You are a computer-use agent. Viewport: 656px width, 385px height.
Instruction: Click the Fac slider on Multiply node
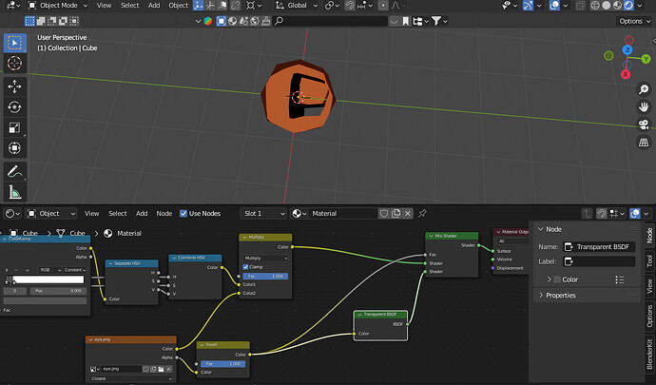265,277
